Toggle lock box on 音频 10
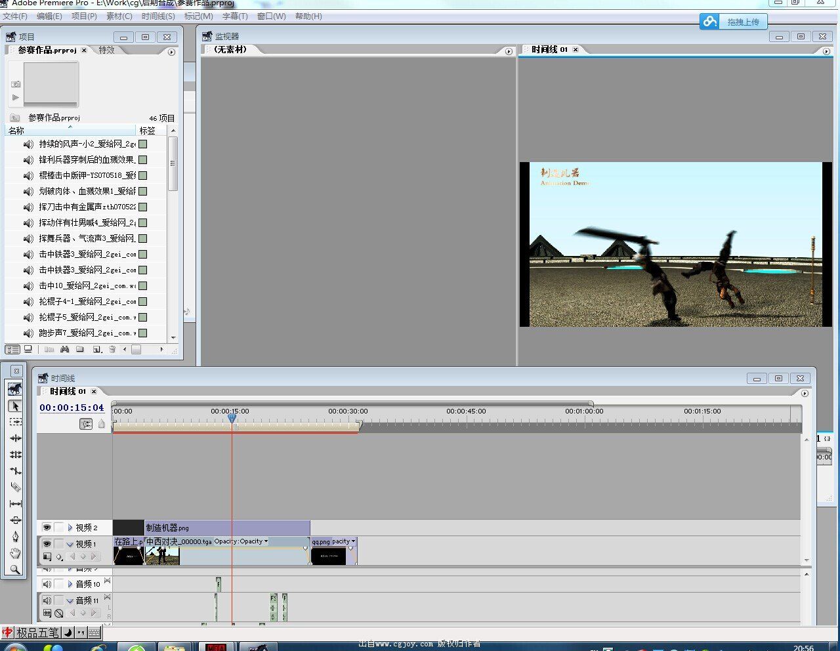Viewport: 840px width, 651px height. pyautogui.click(x=59, y=584)
